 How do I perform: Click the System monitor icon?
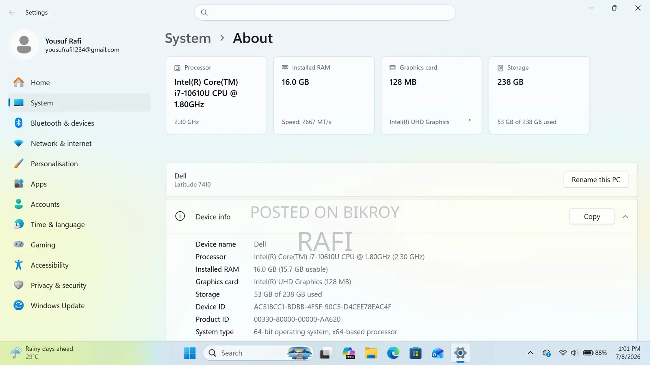tap(19, 103)
